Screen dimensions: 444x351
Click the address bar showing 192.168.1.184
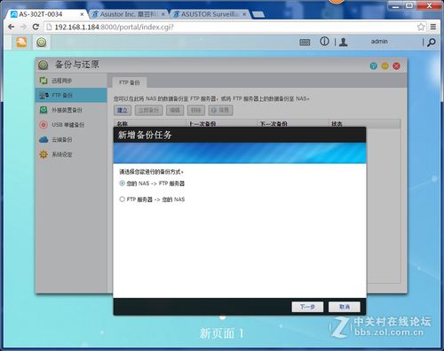click(x=235, y=27)
